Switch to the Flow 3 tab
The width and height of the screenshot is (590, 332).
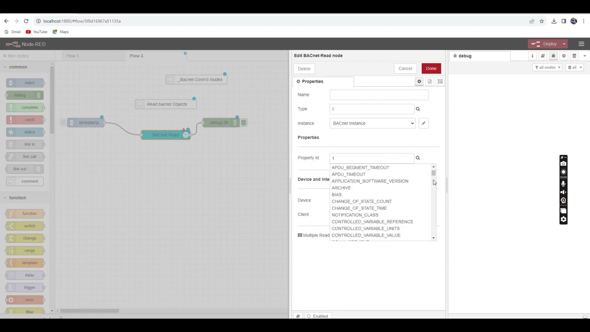[x=156, y=56]
